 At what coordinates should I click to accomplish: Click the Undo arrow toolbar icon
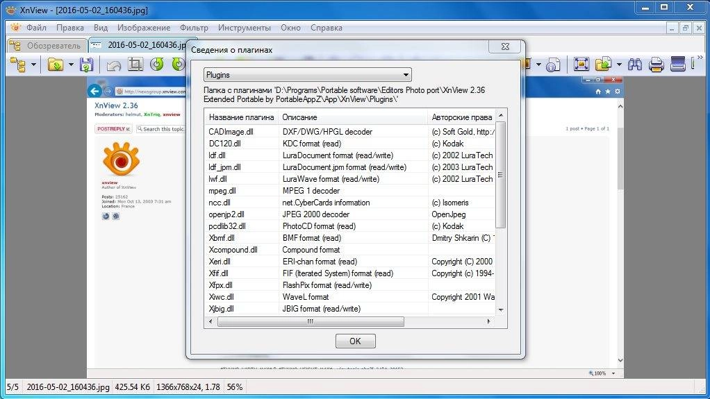(114, 66)
